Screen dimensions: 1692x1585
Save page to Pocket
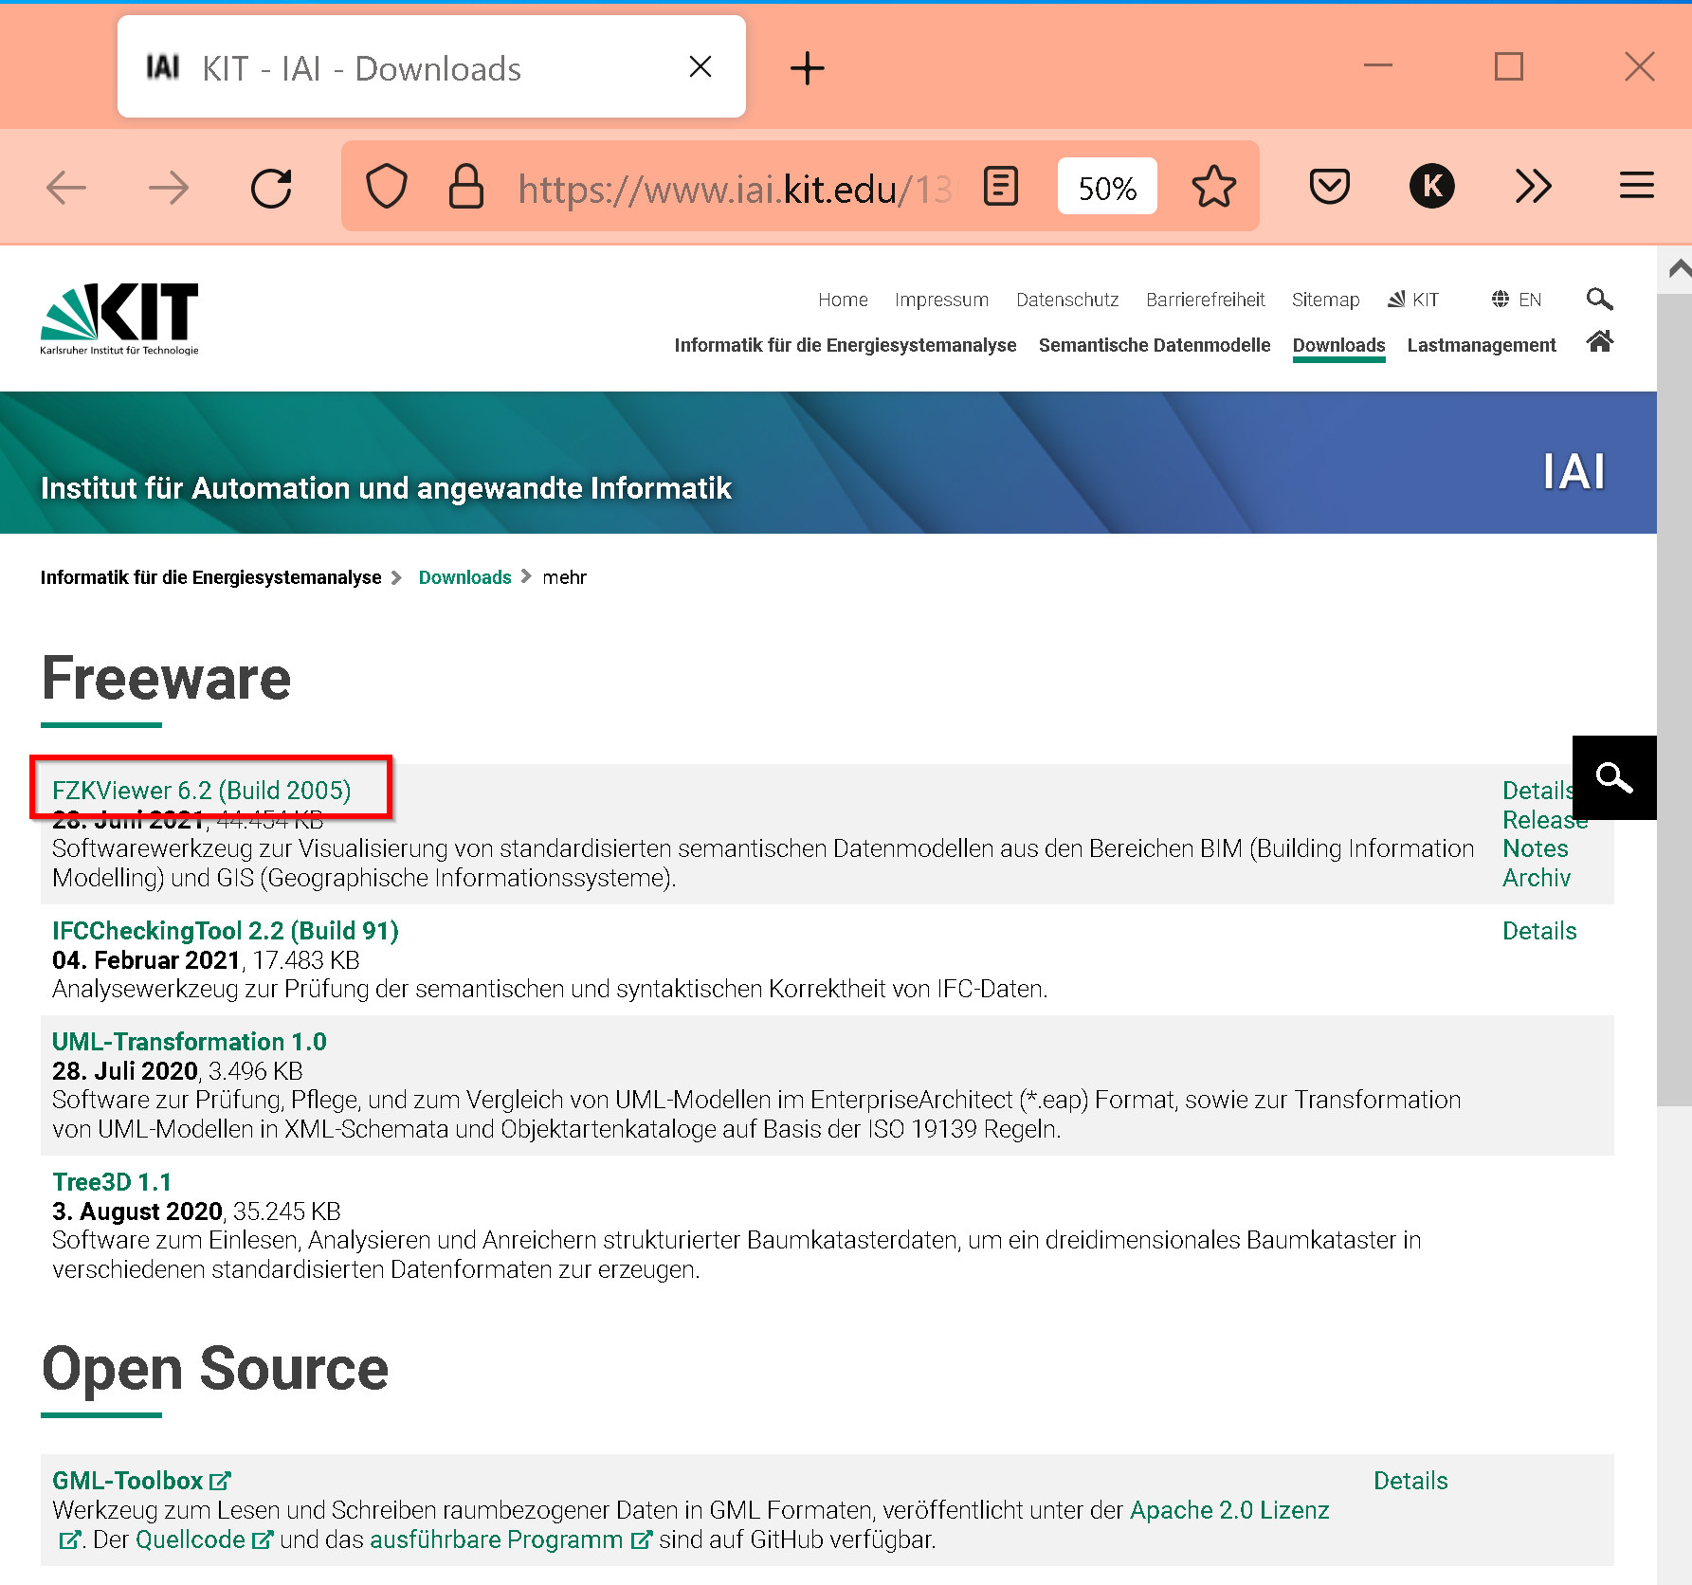click(x=1330, y=187)
